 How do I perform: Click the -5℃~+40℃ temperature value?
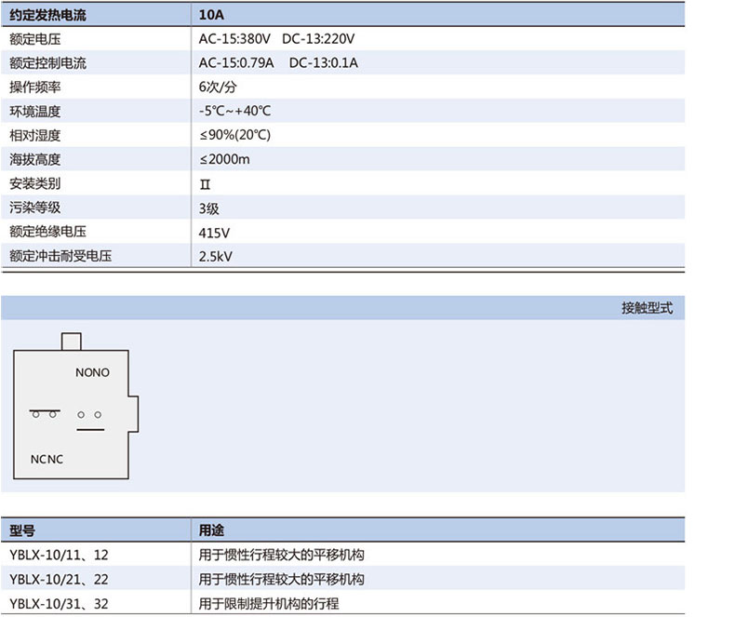(234, 111)
